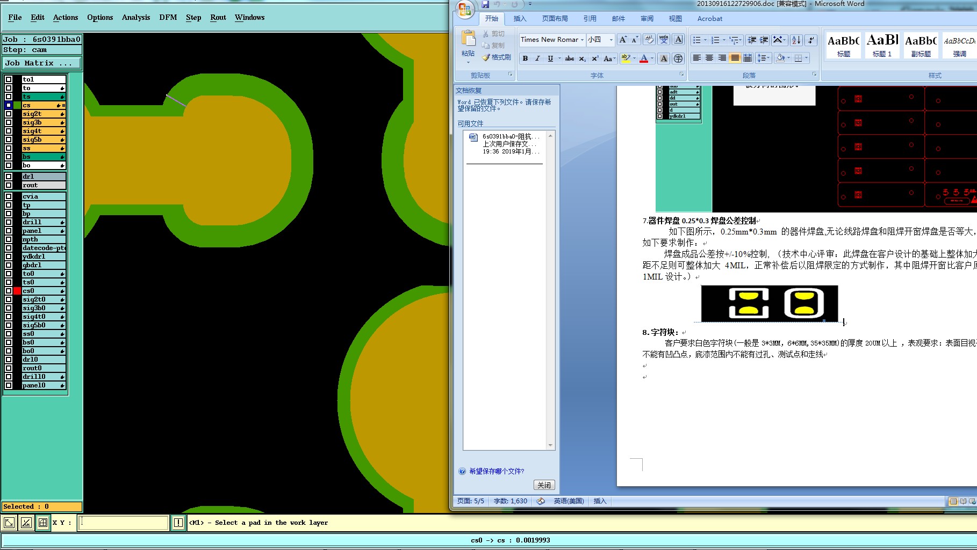Image resolution: width=977 pixels, height=550 pixels.
Task: Select recovered file 6s0391bba0-阻抗 in list
Action: pyautogui.click(x=505, y=144)
